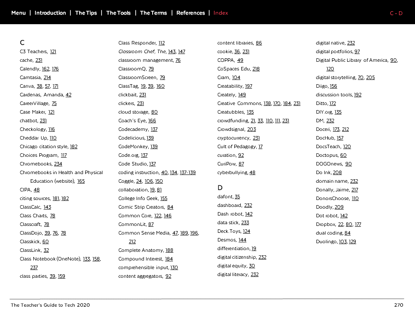
Task: Open The Tools section
Action: (118, 13)
